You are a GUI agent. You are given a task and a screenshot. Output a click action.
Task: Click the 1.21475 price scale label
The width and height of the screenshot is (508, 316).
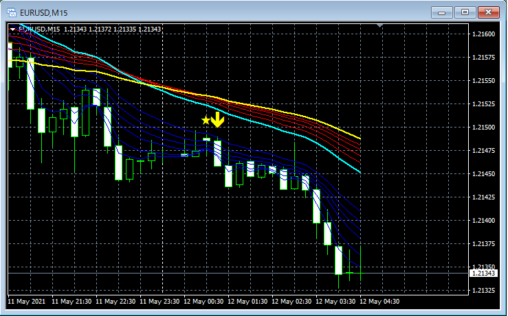coord(484,151)
